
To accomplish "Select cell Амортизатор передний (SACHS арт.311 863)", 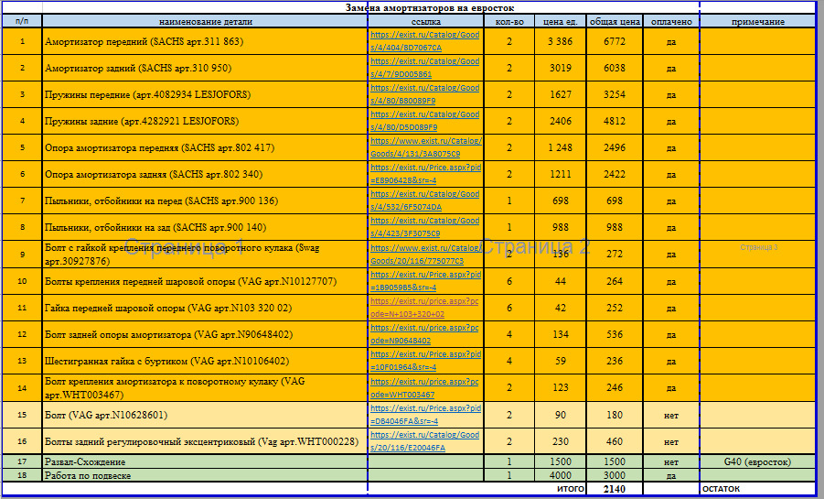I will [x=205, y=41].
